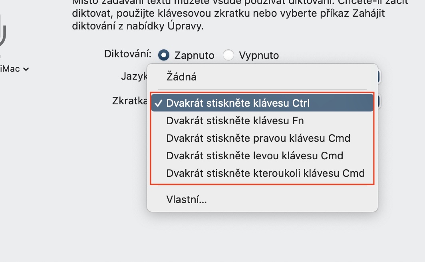Viewport: 425px width, 262px height.
Task: Select the Zapnuto radio button
Action: 164,55
